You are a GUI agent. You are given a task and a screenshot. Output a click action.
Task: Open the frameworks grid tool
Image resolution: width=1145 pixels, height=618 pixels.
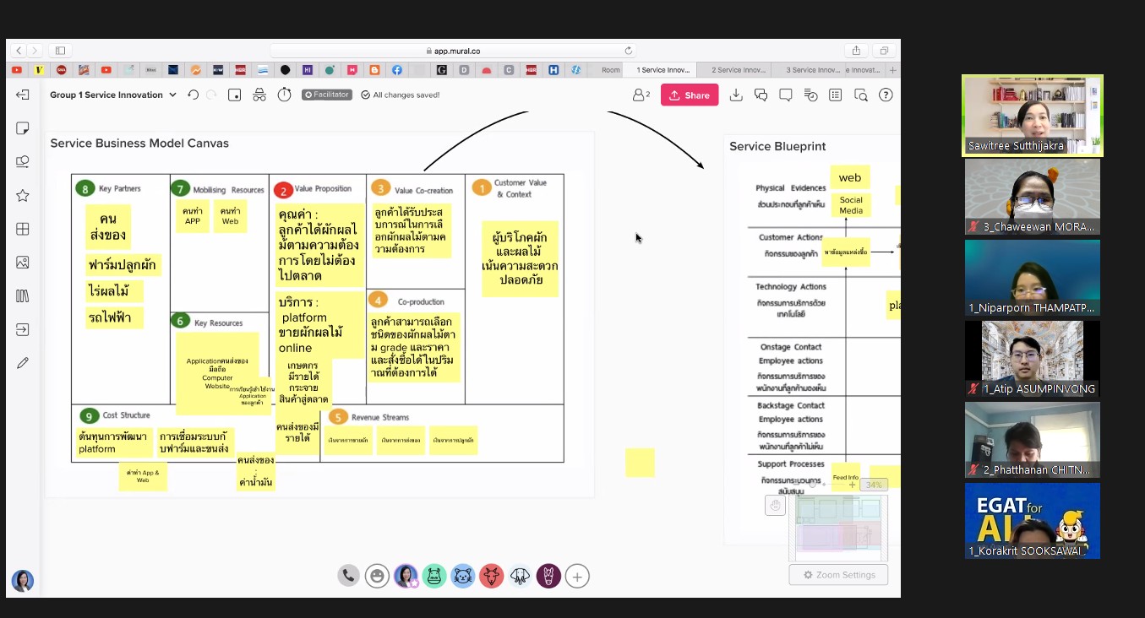[23, 229]
